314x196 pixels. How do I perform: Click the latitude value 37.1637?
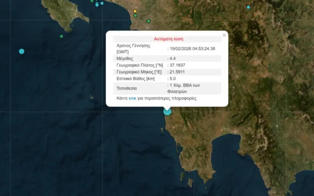(x=177, y=65)
